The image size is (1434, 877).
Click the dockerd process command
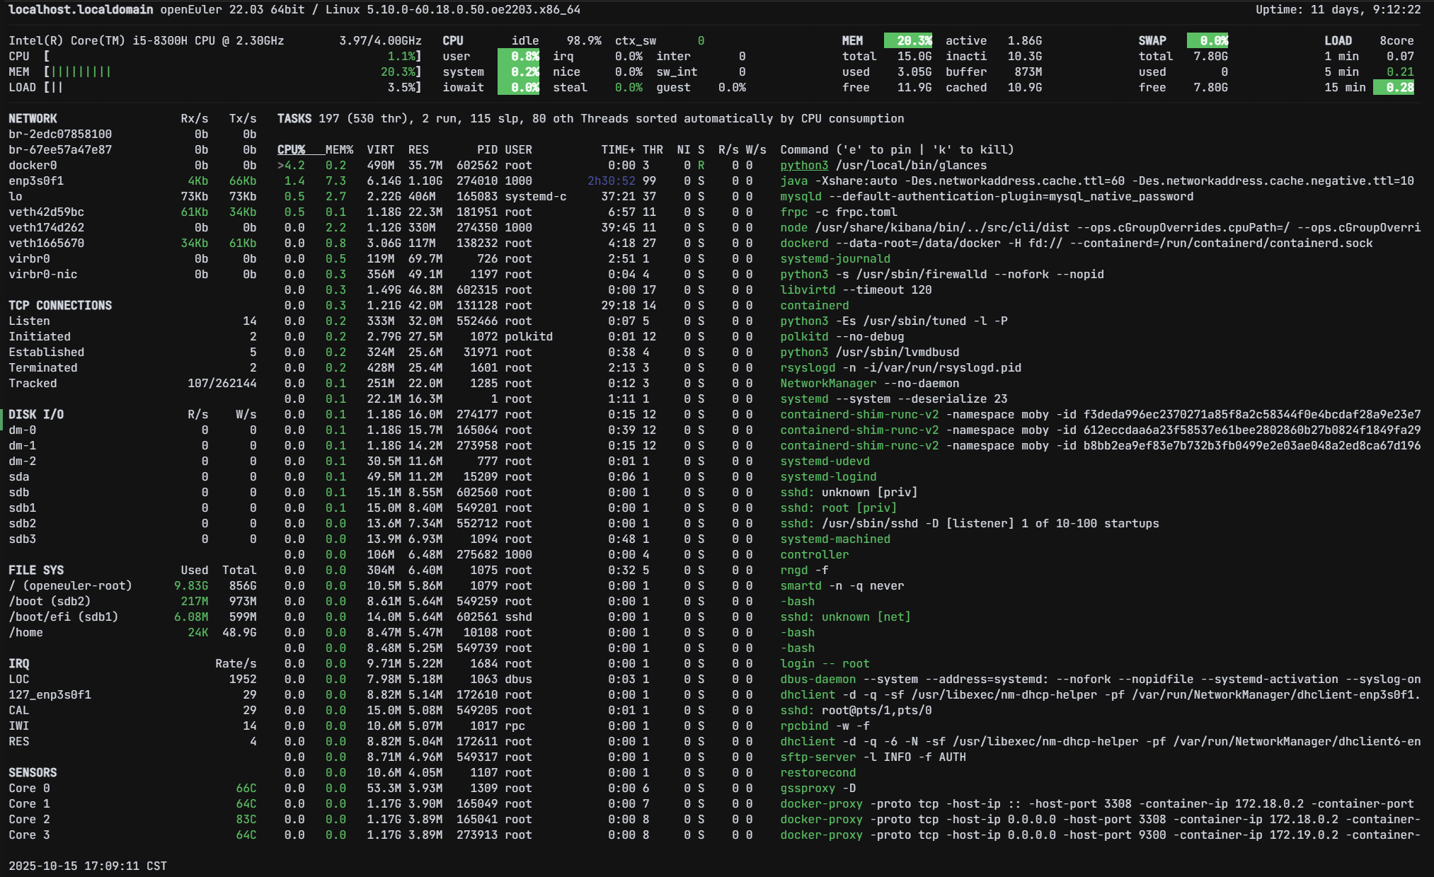(x=803, y=243)
